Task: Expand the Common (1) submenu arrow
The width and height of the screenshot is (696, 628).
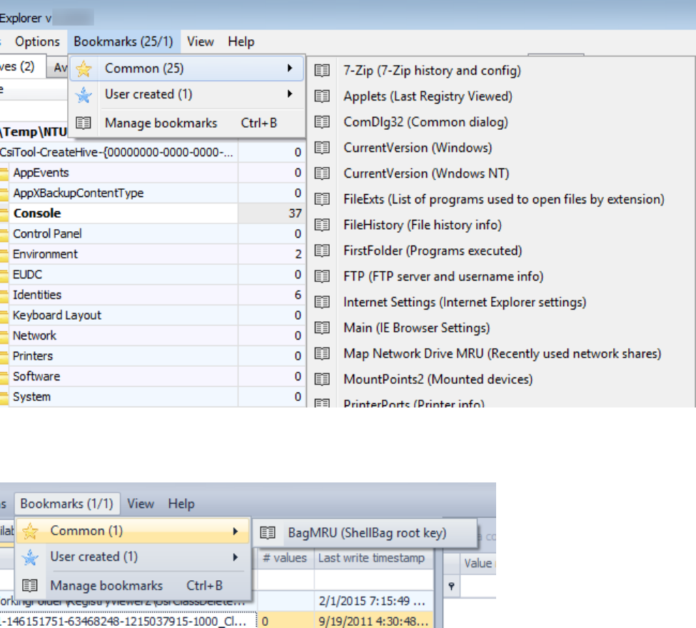Action: pyautogui.click(x=236, y=531)
